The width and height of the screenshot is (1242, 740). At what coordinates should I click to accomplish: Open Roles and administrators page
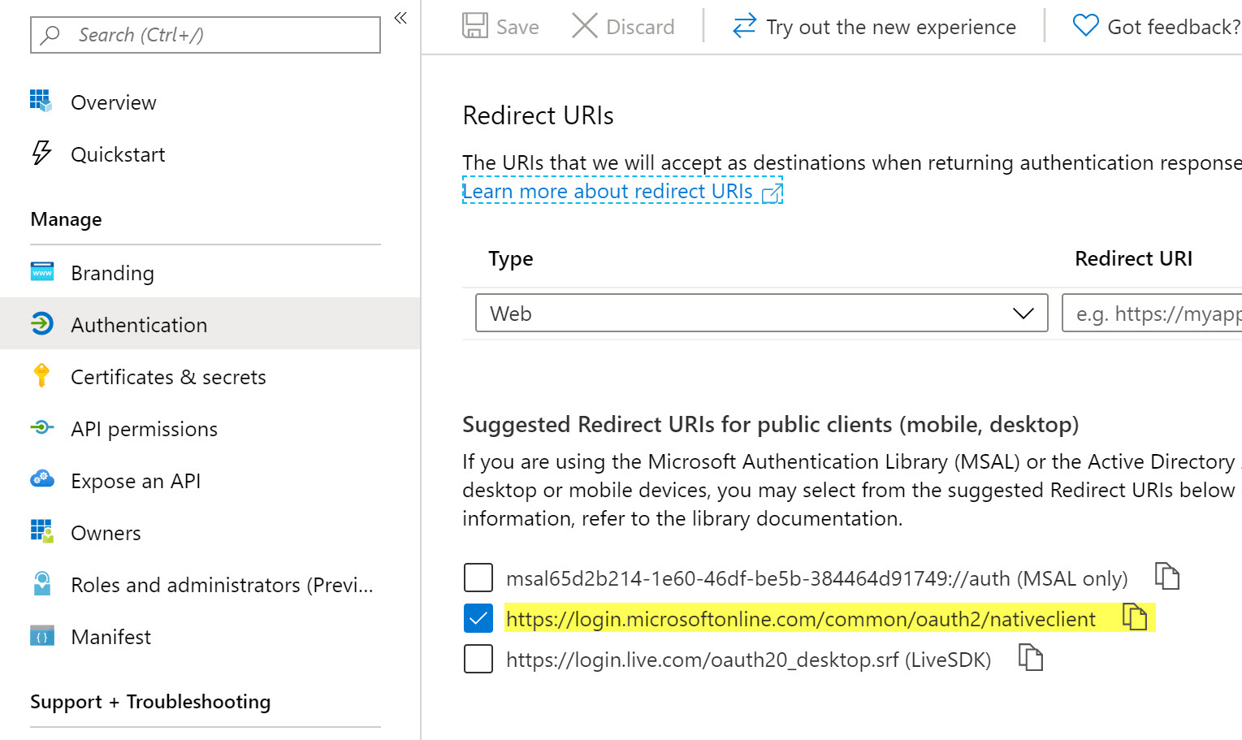[x=221, y=585]
